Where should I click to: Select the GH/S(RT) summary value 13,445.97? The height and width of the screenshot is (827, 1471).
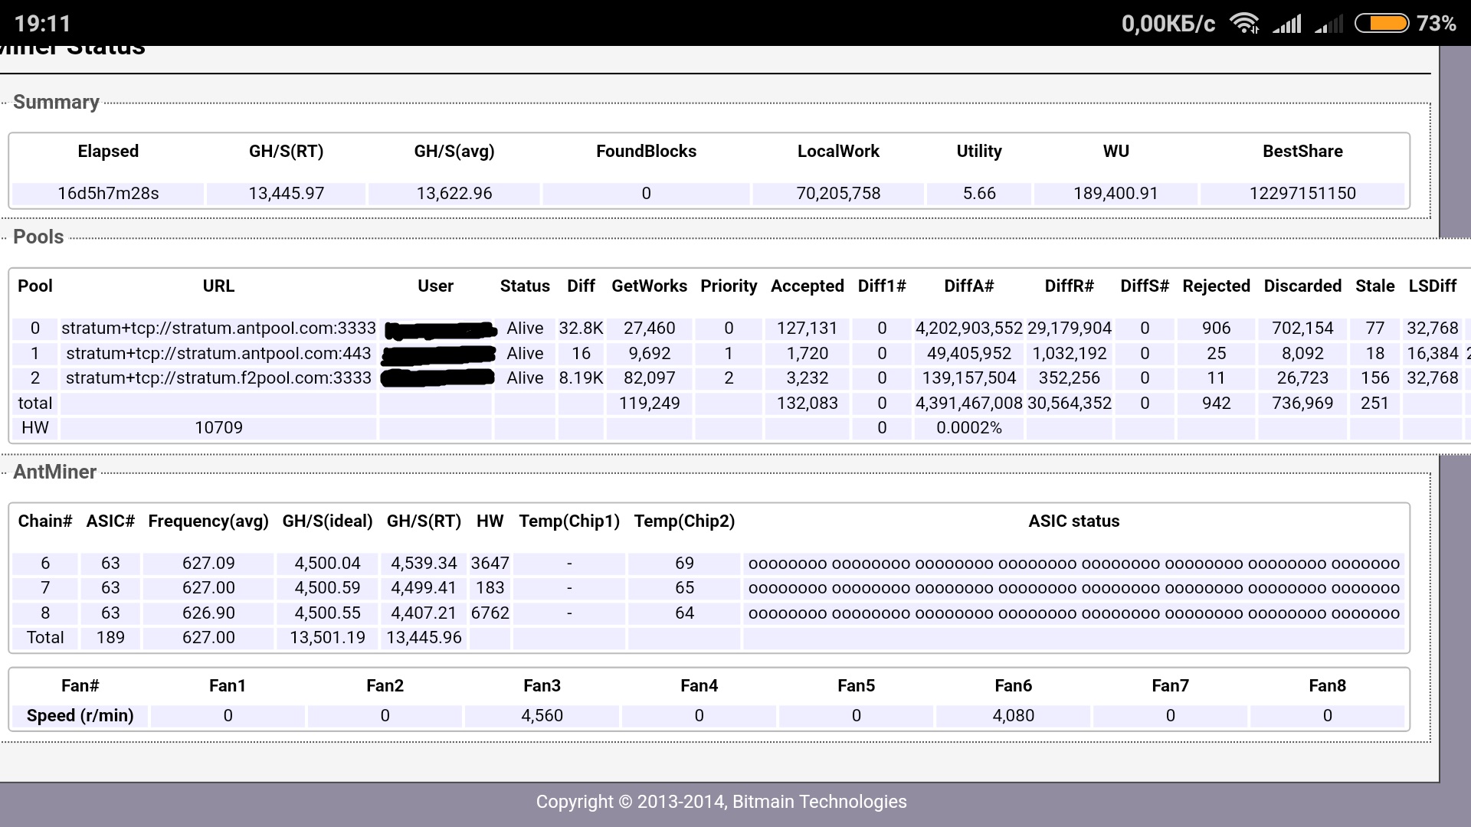pyautogui.click(x=287, y=194)
